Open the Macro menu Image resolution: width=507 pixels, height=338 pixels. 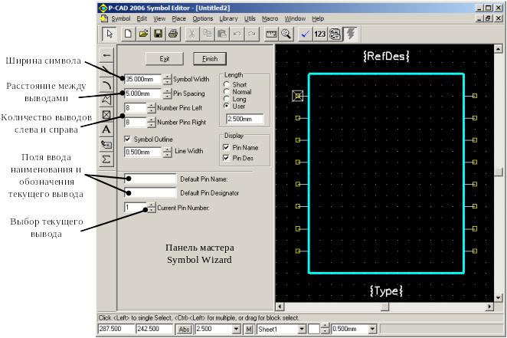(270, 18)
